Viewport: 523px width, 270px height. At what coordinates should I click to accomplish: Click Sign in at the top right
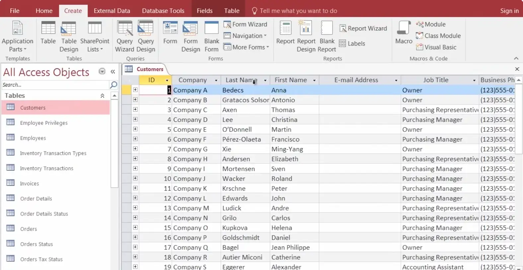509,11
